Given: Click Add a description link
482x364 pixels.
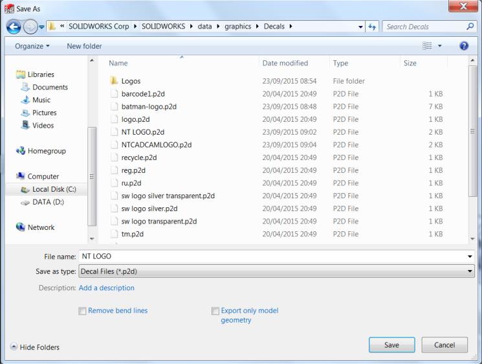Looking at the screenshot, I should (107, 288).
